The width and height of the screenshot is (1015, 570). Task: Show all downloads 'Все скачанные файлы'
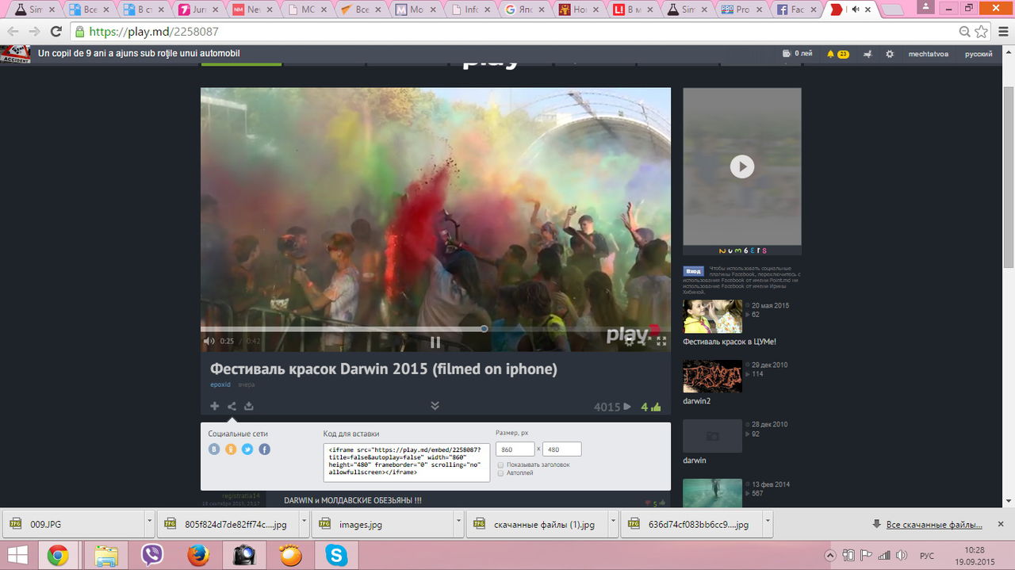click(x=927, y=525)
